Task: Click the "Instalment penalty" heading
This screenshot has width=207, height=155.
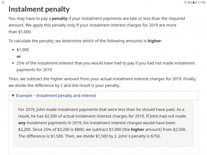Action: click(39, 9)
